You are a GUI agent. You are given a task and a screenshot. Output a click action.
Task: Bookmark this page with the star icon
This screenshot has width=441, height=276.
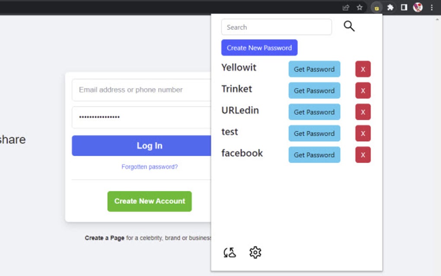coord(359,7)
